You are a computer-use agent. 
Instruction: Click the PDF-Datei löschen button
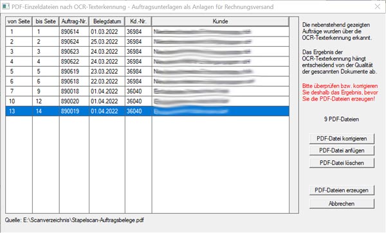coord(342,163)
